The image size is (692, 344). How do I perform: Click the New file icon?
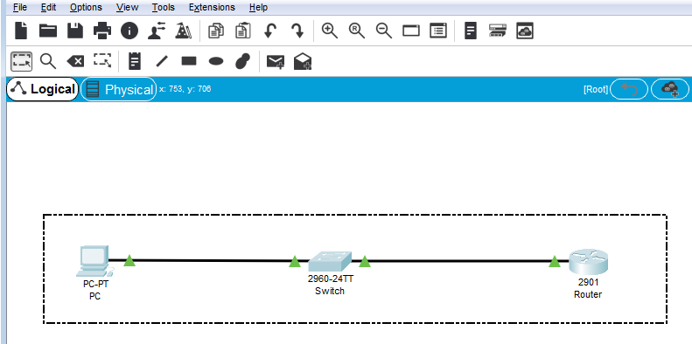click(x=21, y=31)
